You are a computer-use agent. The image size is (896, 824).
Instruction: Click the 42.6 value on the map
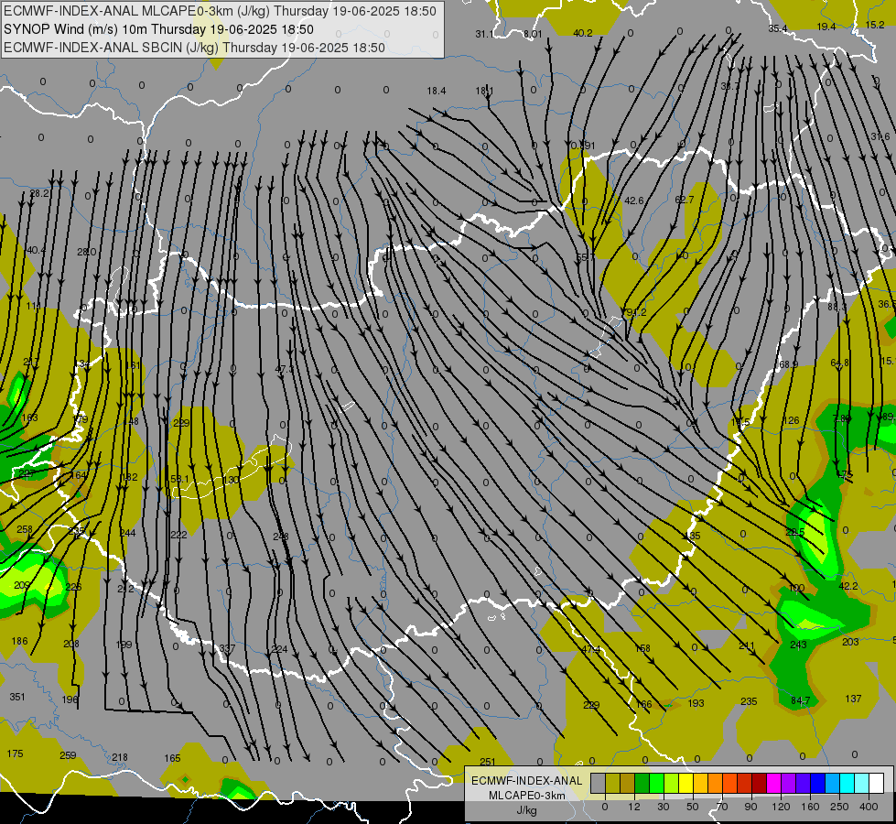pos(634,201)
